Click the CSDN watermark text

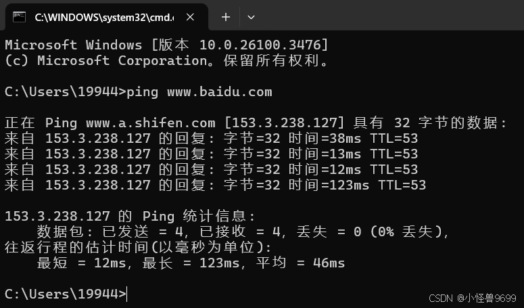pyautogui.click(x=472, y=298)
